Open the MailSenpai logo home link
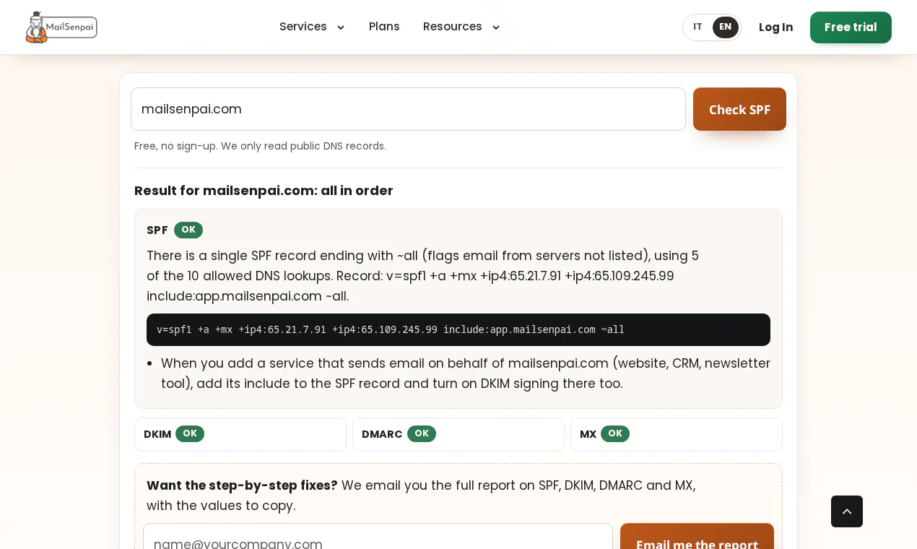This screenshot has width=917, height=549. pyautogui.click(x=61, y=27)
